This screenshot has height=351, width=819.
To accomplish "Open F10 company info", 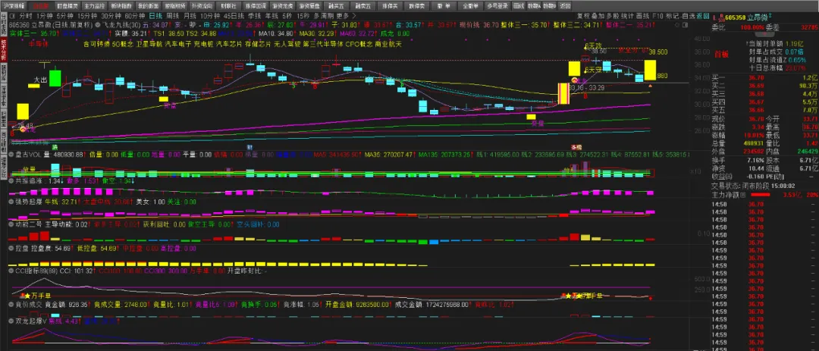I will point(657,16).
